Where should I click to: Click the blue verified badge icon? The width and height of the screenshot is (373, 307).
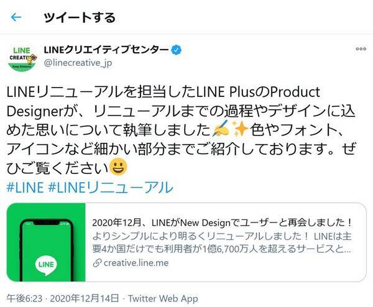(177, 50)
